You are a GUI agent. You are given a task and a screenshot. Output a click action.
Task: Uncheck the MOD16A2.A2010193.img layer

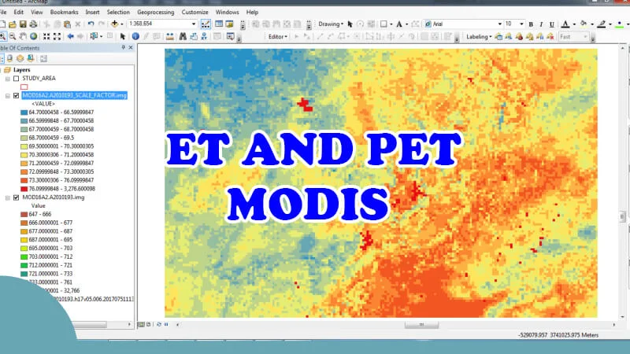[16, 197]
